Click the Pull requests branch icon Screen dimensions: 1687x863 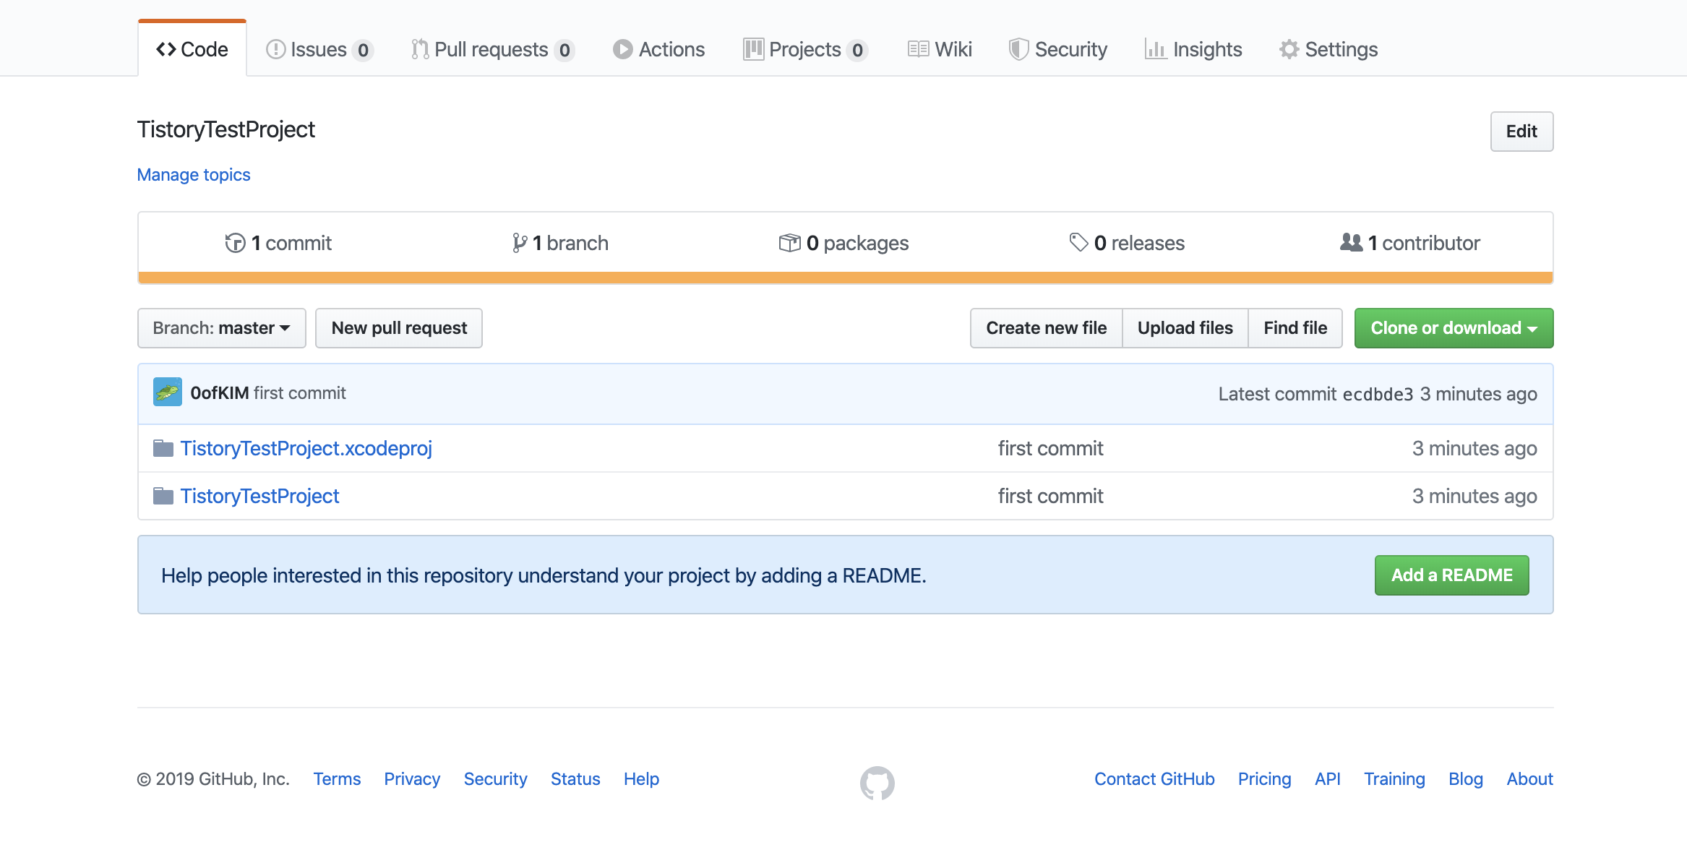point(420,49)
